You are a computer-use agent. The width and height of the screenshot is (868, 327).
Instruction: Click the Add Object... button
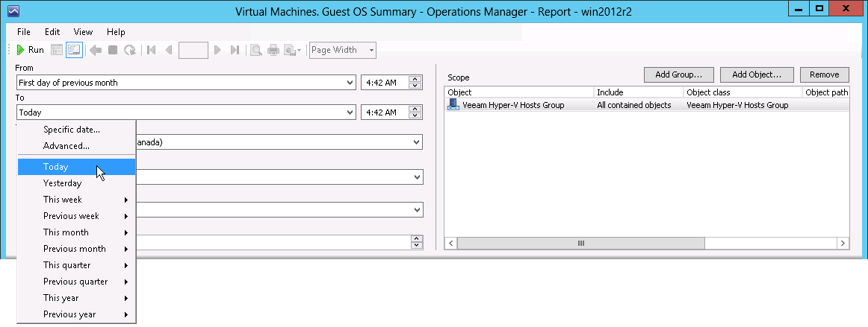(757, 74)
